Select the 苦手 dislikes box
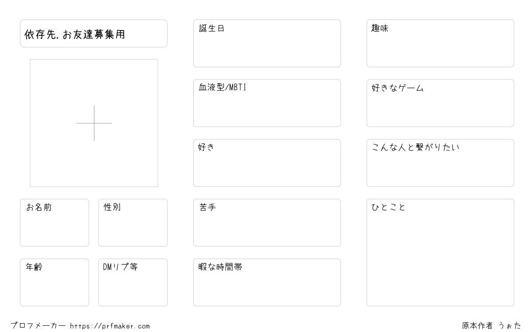This screenshot has height=332, width=532. pos(267,223)
